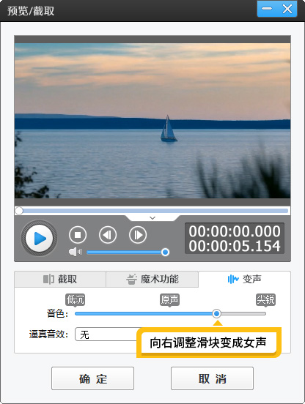Set the pitch to 低沉 preset
Screen dimensions: 305x404
point(75,299)
